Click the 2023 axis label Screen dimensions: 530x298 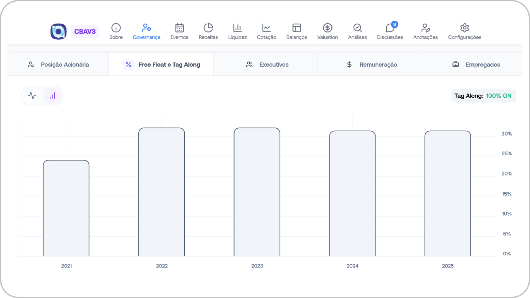257,266
